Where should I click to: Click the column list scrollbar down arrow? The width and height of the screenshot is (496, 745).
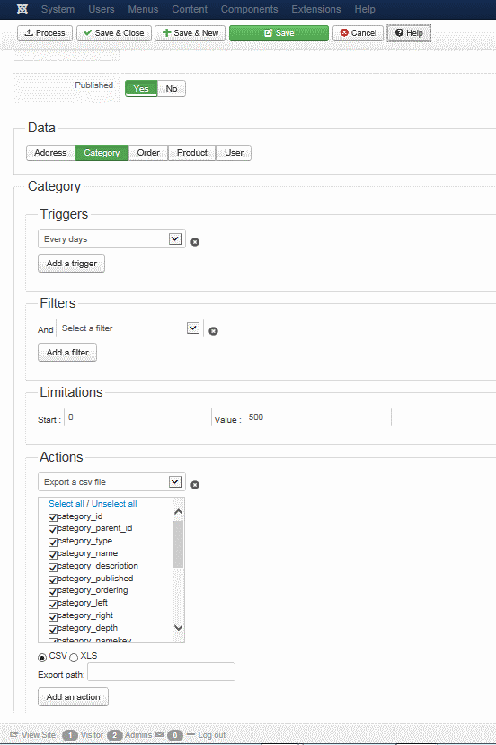coord(179,628)
